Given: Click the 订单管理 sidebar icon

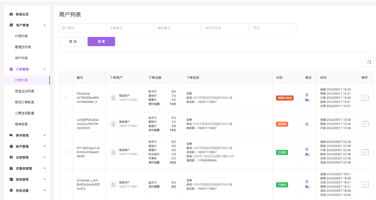Looking at the screenshot, I should tap(11, 69).
